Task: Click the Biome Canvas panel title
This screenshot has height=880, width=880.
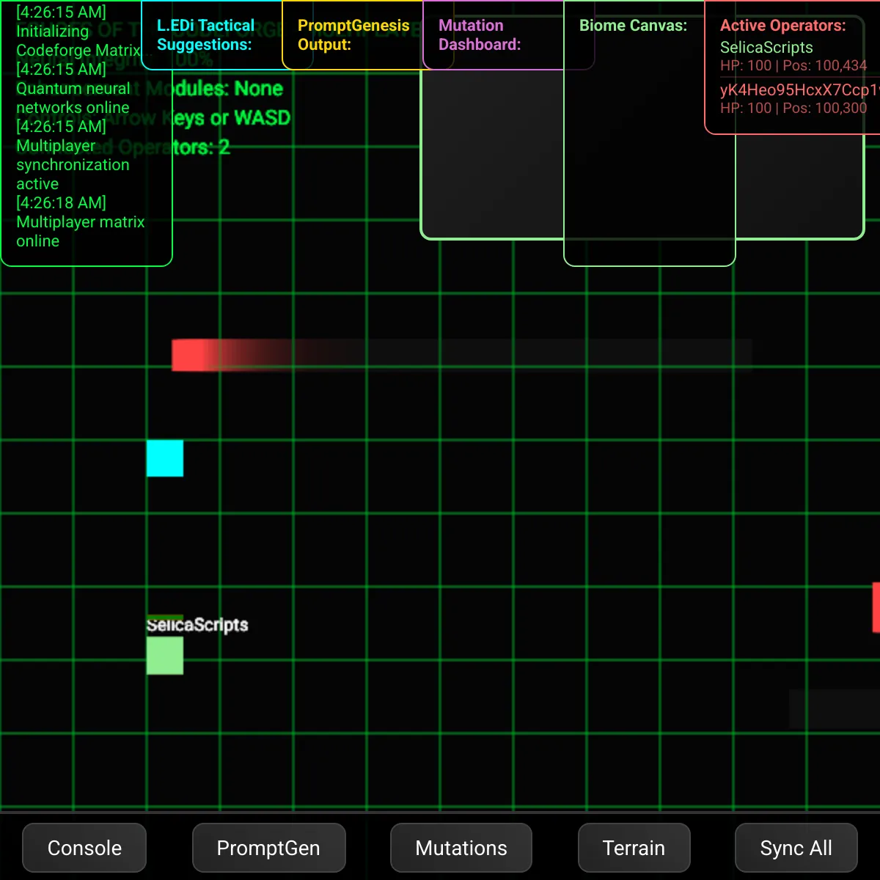Action: coord(633,26)
